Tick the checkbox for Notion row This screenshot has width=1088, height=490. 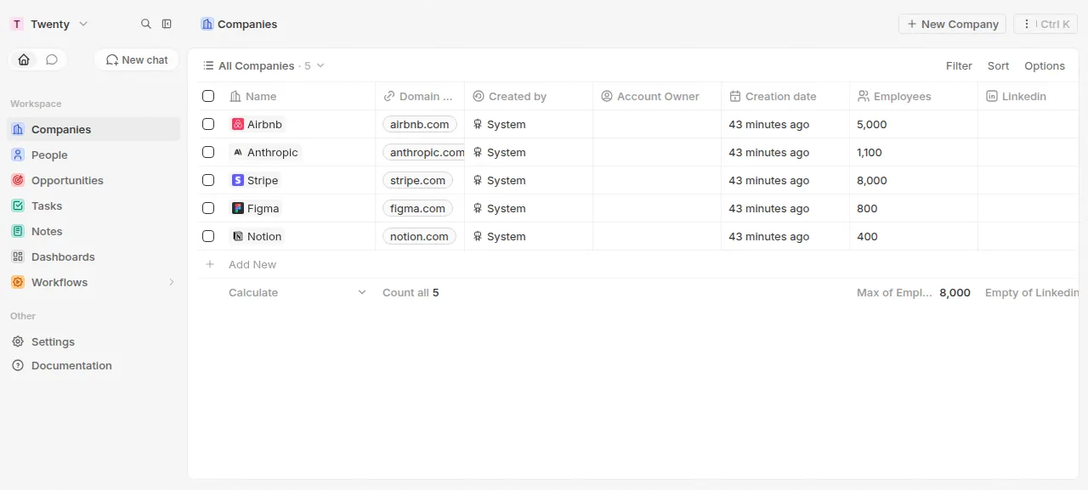[x=208, y=236]
